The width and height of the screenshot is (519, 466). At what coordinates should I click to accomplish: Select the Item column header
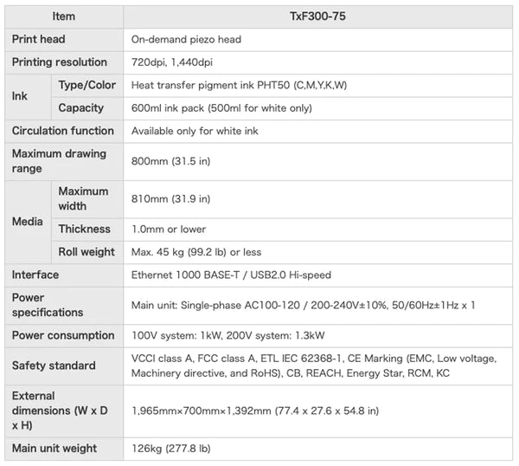click(x=64, y=16)
